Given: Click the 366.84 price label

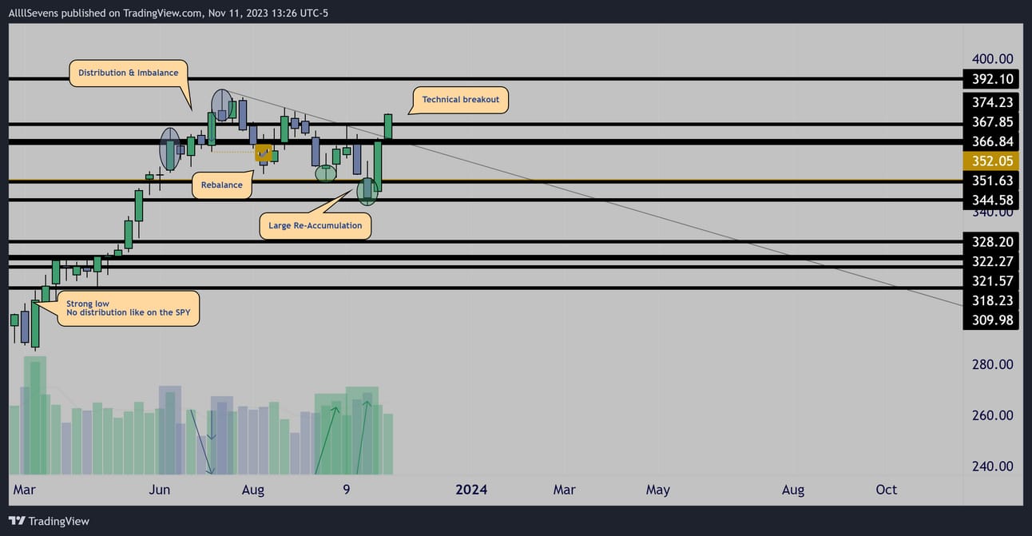Looking at the screenshot, I should [993, 141].
